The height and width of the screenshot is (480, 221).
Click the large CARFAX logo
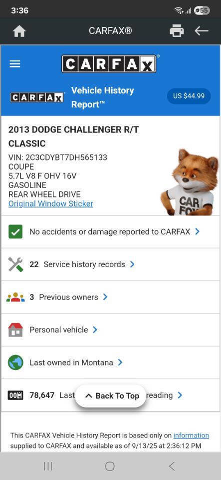(109, 63)
